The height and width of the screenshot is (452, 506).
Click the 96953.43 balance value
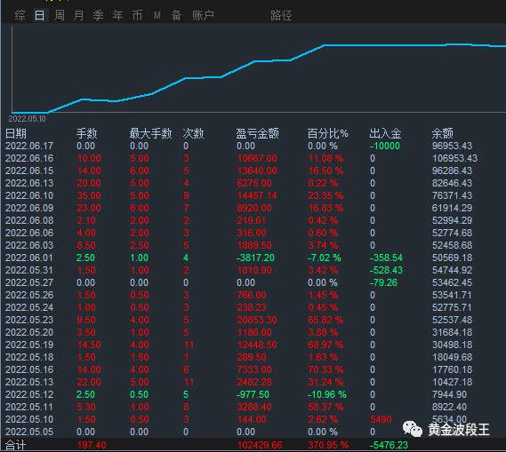pos(452,146)
